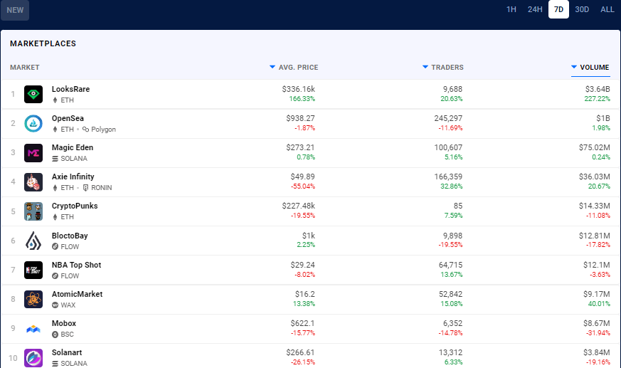Screen dimensions: 621x368
Task: Click LooksRare volume $3.64B
Action: (x=598, y=89)
